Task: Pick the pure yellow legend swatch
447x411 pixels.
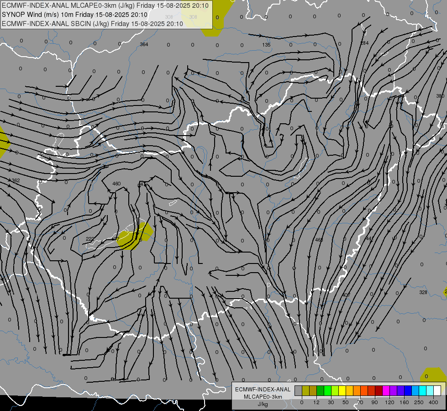Action: (342, 391)
